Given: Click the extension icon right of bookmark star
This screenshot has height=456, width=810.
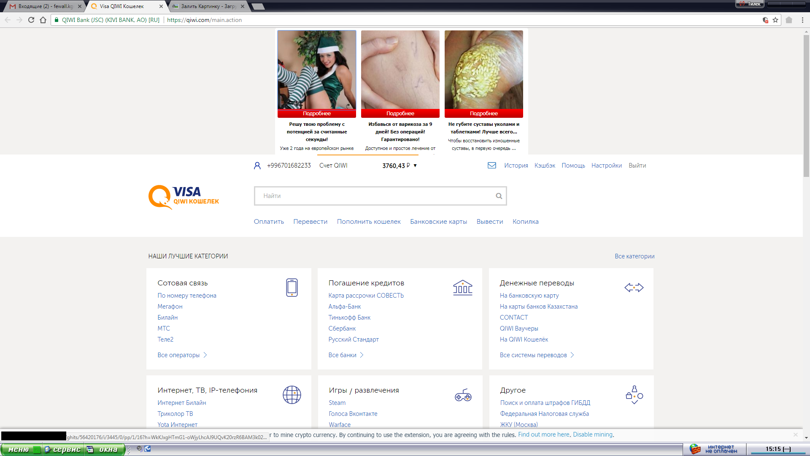Looking at the screenshot, I should [789, 20].
